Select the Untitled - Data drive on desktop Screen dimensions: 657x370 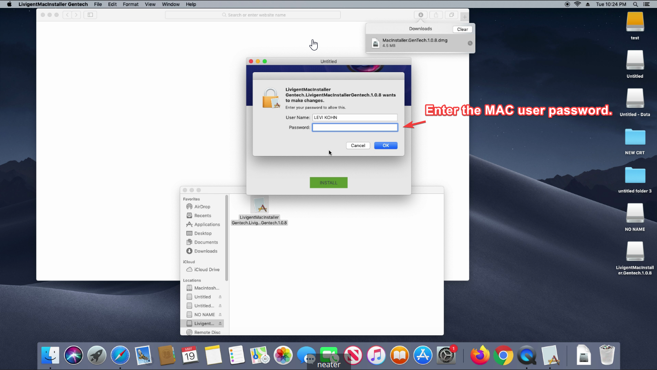[x=635, y=99]
